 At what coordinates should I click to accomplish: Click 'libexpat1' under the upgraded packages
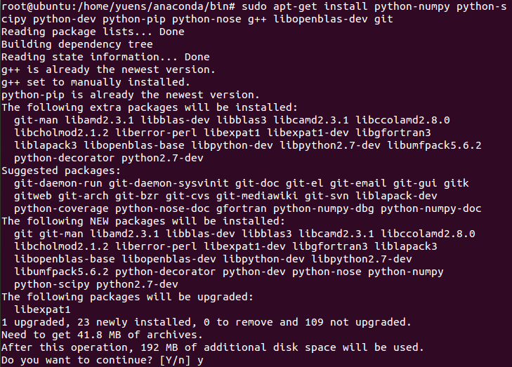(42, 309)
